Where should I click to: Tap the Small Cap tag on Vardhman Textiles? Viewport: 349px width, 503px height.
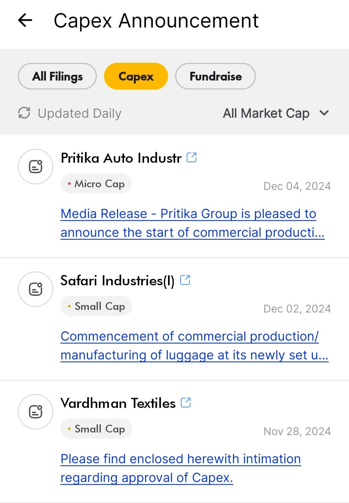[96, 429]
